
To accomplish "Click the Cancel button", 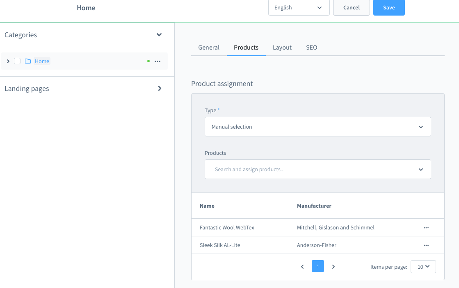I will 351,8.
